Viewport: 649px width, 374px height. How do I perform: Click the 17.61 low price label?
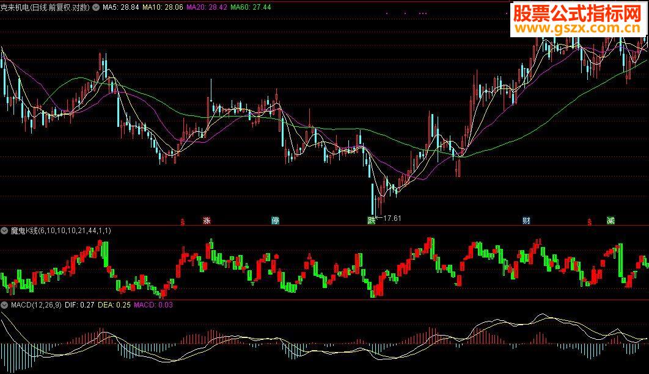(392, 218)
